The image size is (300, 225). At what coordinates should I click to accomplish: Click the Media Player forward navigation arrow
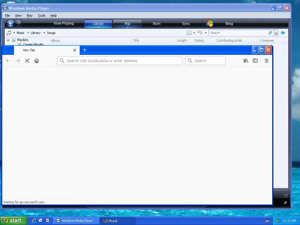click(x=18, y=23)
